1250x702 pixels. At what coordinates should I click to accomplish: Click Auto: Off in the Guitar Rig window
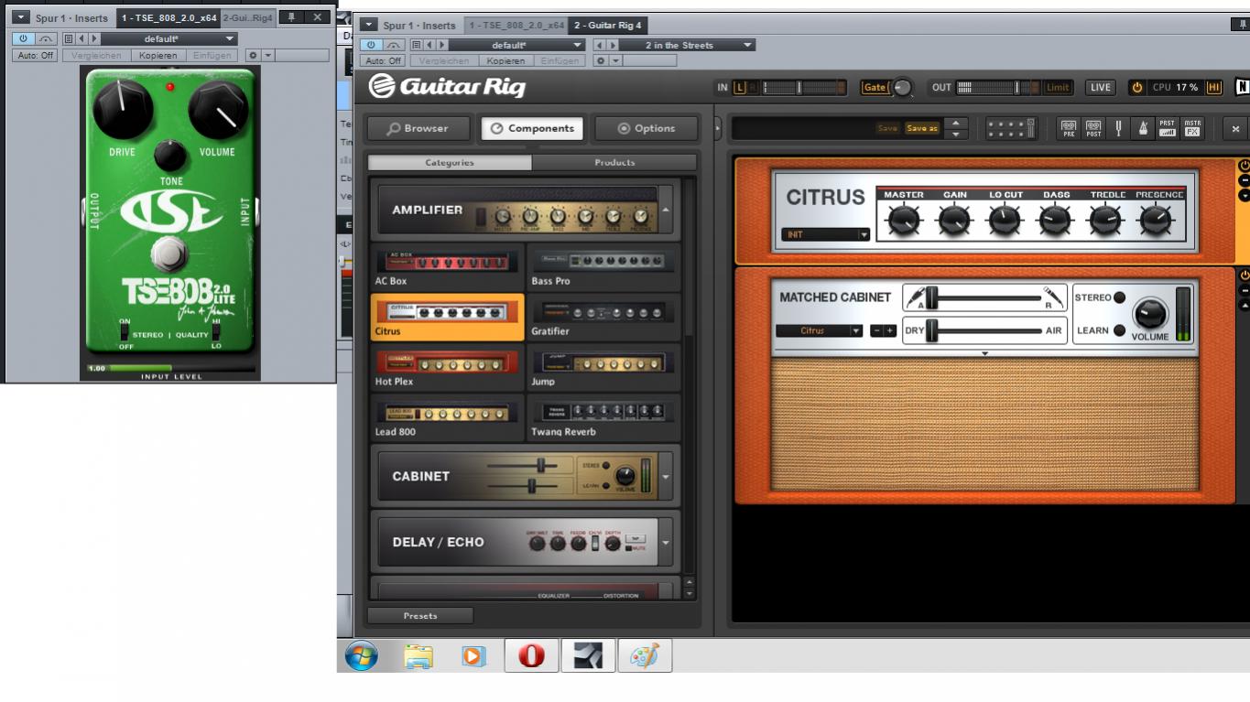[x=384, y=61]
